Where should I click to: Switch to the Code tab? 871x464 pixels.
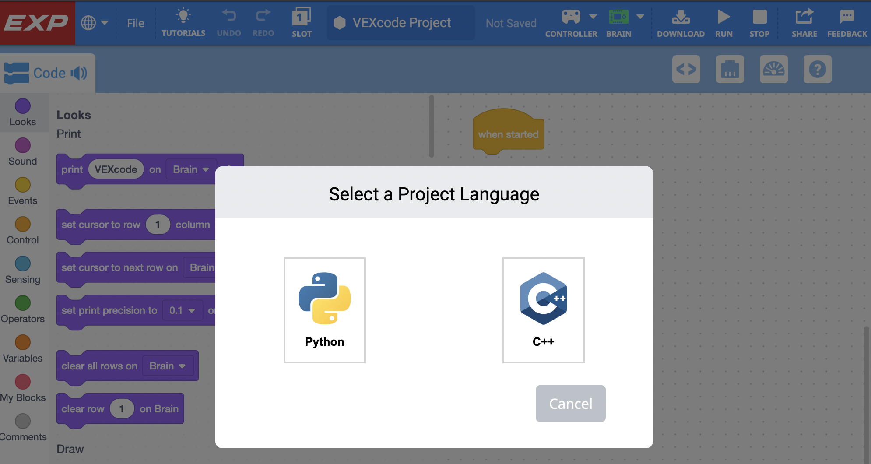point(50,73)
